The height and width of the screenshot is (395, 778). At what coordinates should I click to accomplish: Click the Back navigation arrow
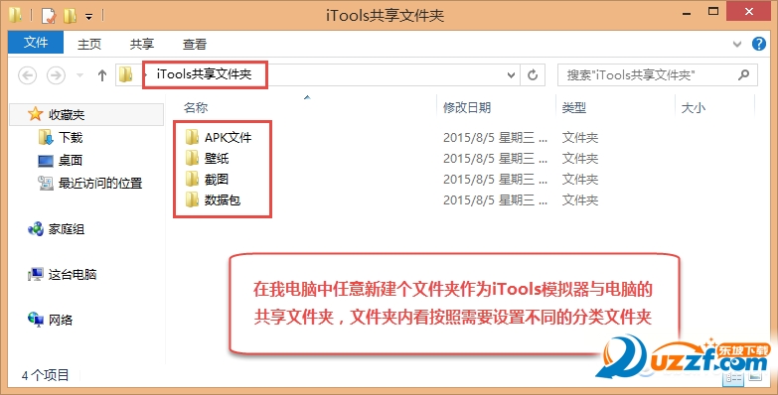(x=27, y=75)
